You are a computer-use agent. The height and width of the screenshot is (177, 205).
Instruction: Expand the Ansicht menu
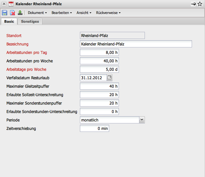[84, 13]
